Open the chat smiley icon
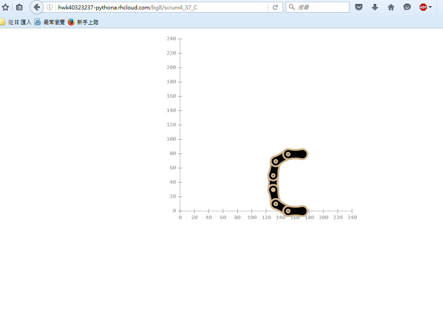 click(407, 7)
